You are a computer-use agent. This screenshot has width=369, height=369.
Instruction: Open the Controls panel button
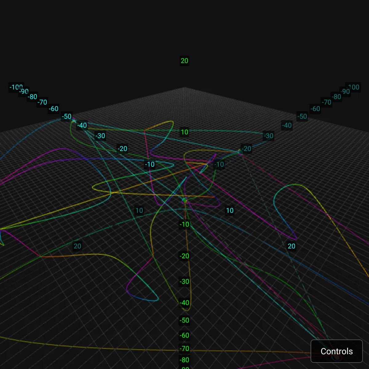click(337, 351)
